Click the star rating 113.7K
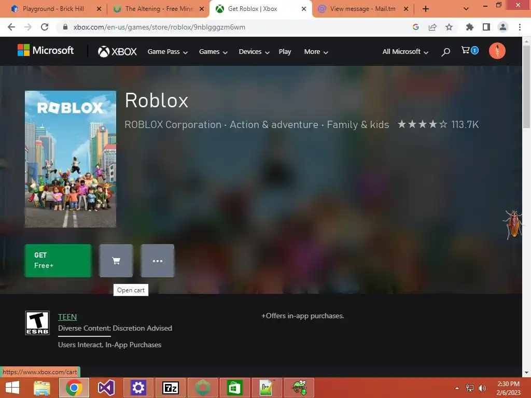The image size is (531, 398). pyautogui.click(x=438, y=124)
